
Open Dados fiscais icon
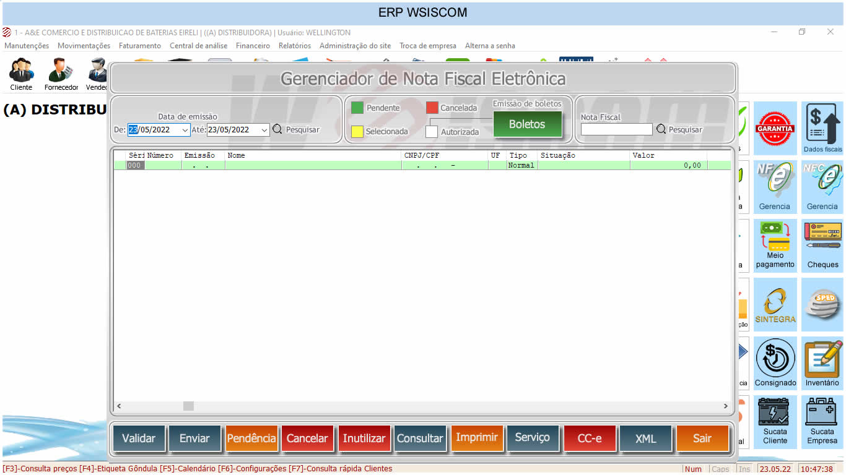click(x=822, y=128)
